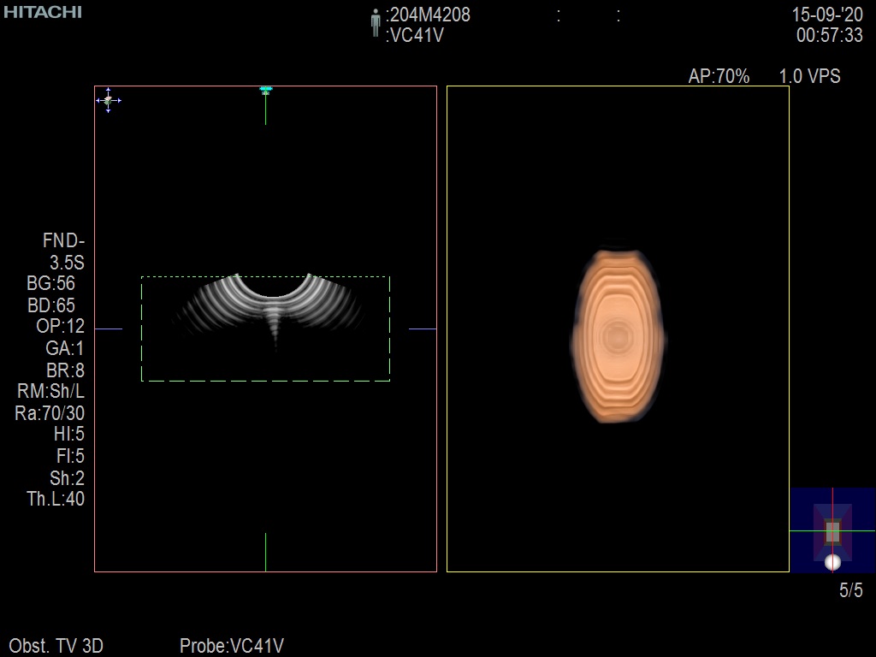Select the Ra:70/30 ratio parameter
Image resolution: width=876 pixels, height=657 pixels.
coord(50,413)
